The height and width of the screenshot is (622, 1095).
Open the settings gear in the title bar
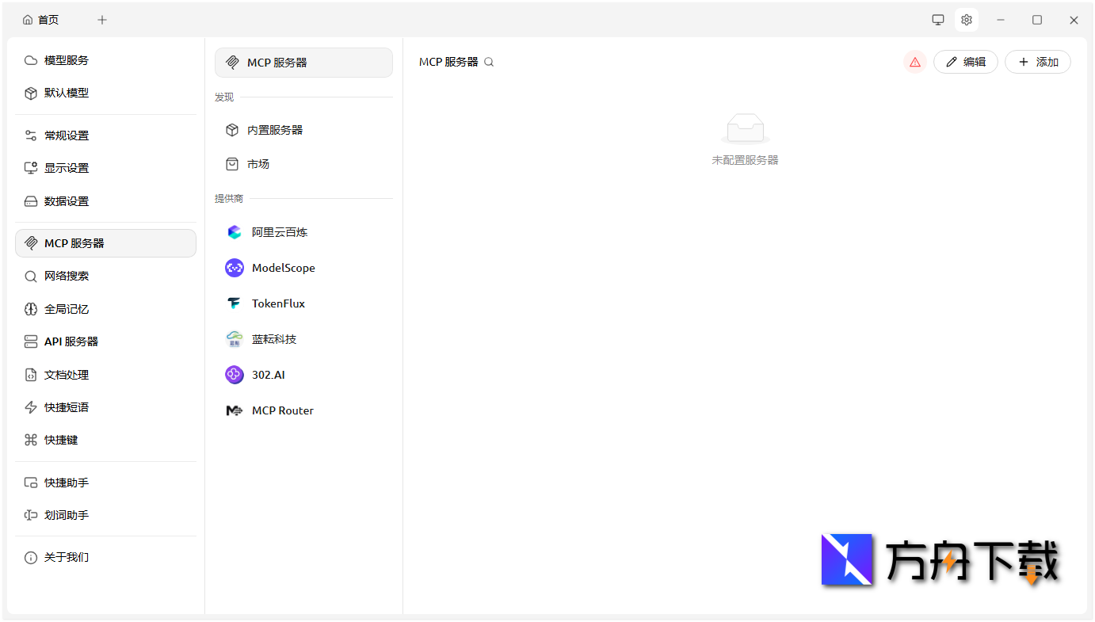[x=966, y=19]
